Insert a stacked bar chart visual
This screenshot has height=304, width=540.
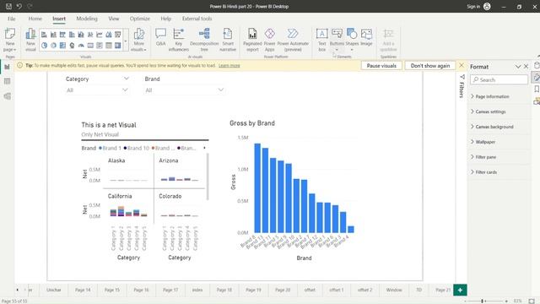44,35
